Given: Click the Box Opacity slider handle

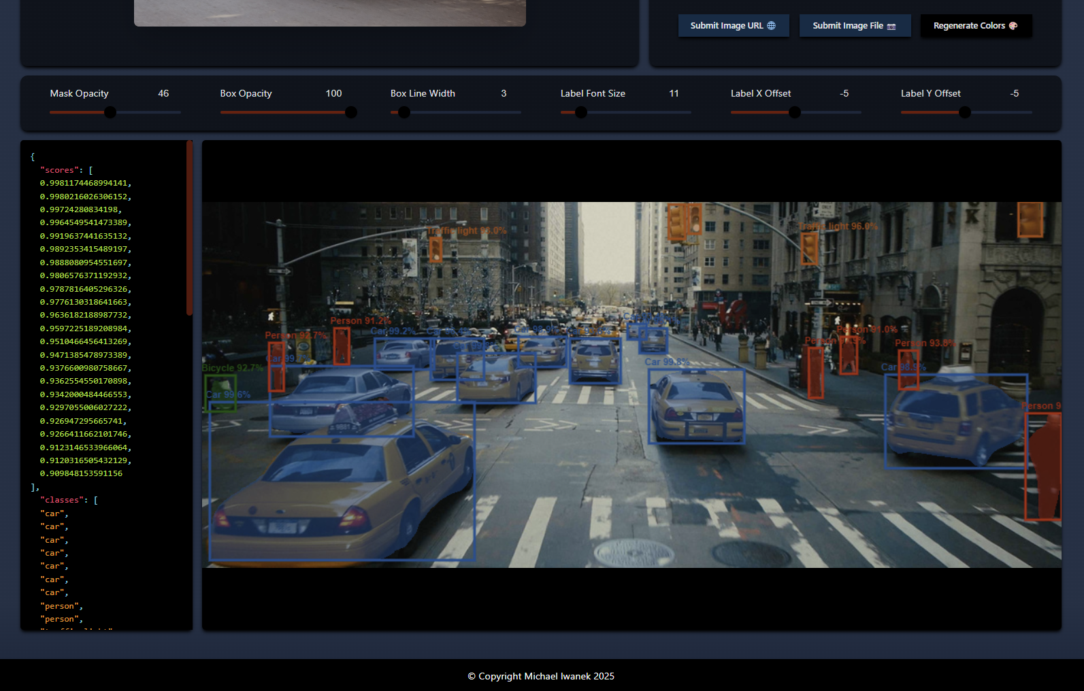Looking at the screenshot, I should (x=351, y=112).
